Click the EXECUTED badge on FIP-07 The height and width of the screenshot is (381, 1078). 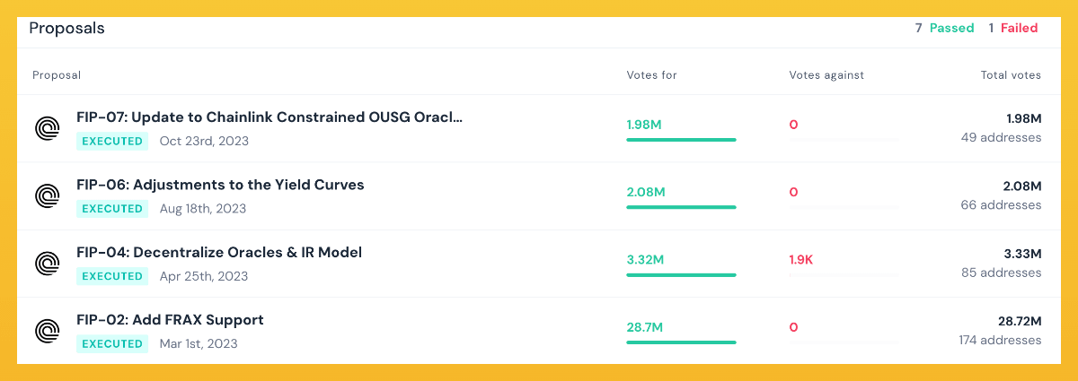[x=112, y=141]
